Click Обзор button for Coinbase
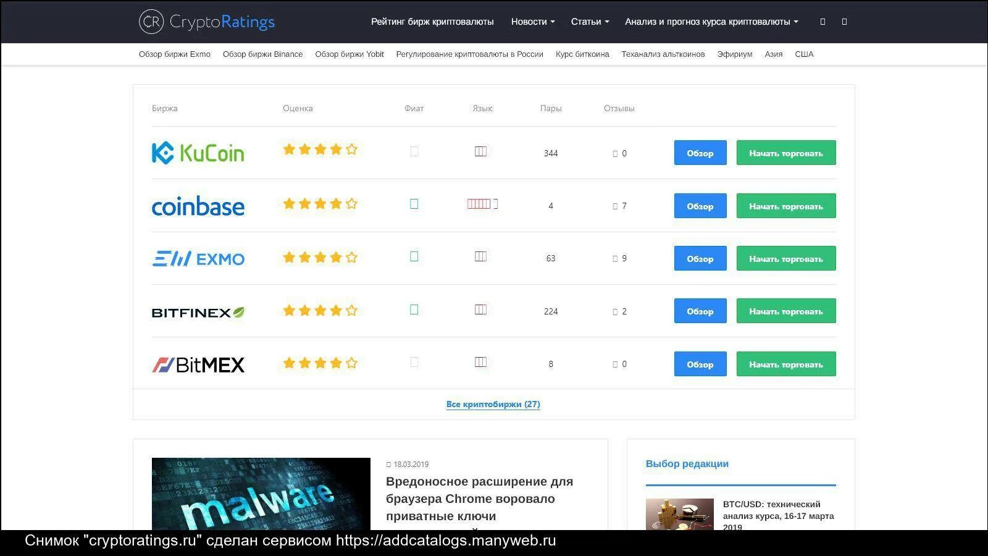This screenshot has height=556, width=988. pyautogui.click(x=700, y=206)
